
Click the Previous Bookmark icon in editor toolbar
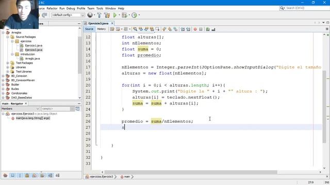click(164, 29)
